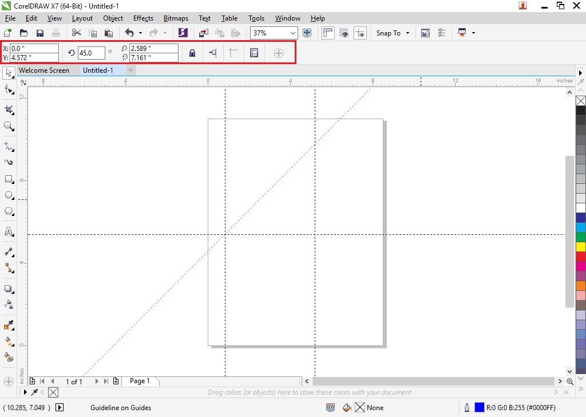586x417 pixels.
Task: Click the X position input field
Action: (x=34, y=48)
